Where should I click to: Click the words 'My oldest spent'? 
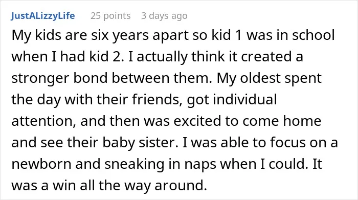[x=269, y=78]
